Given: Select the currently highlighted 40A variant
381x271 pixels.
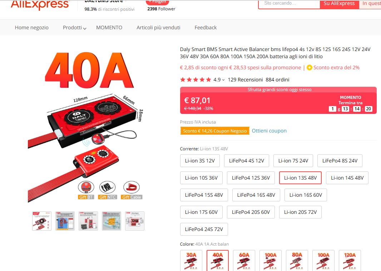Looking at the screenshot, I should (218, 260).
